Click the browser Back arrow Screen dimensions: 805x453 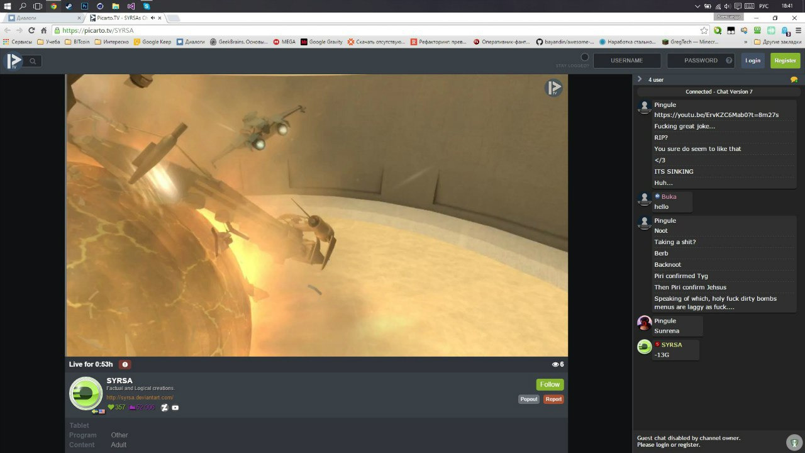(x=8, y=30)
